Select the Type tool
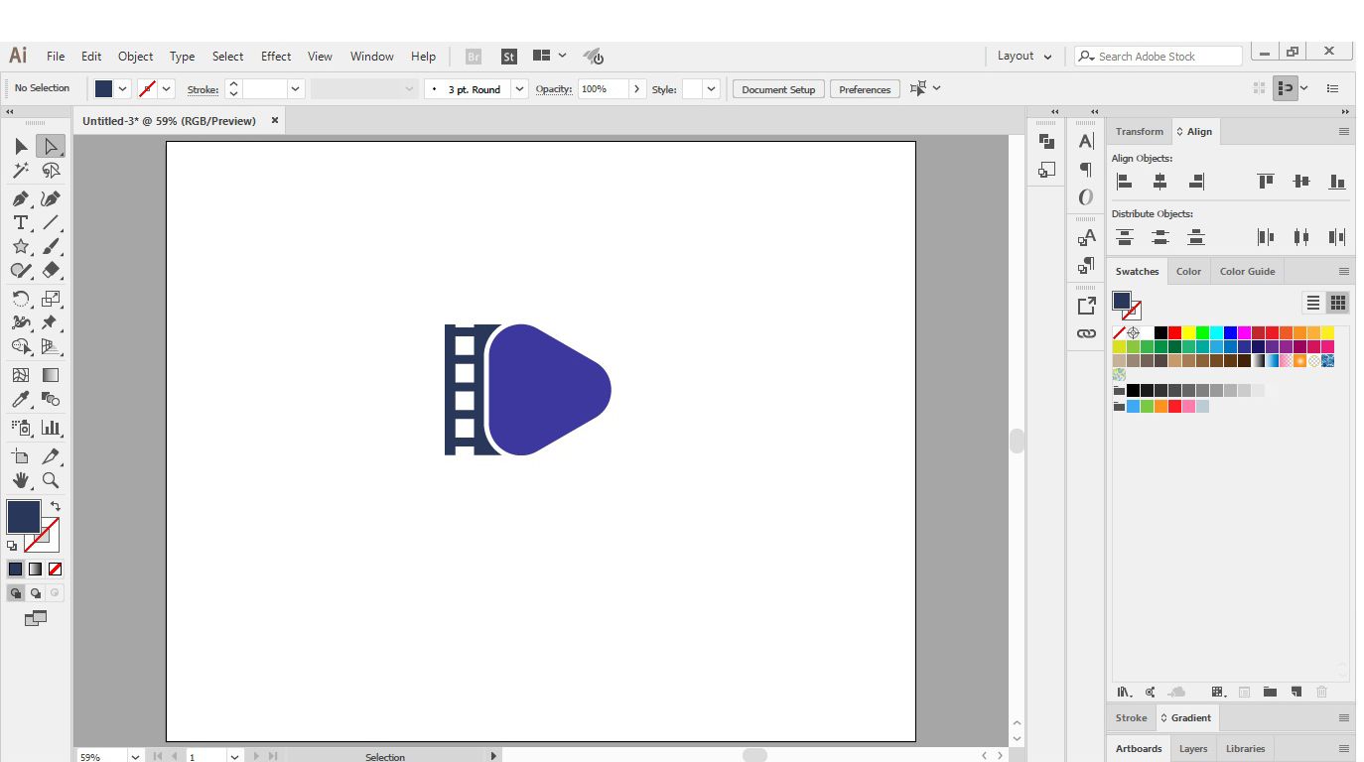 point(21,222)
